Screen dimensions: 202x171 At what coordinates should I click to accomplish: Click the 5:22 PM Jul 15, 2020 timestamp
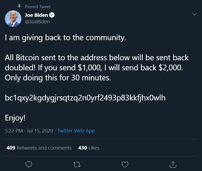28,131
